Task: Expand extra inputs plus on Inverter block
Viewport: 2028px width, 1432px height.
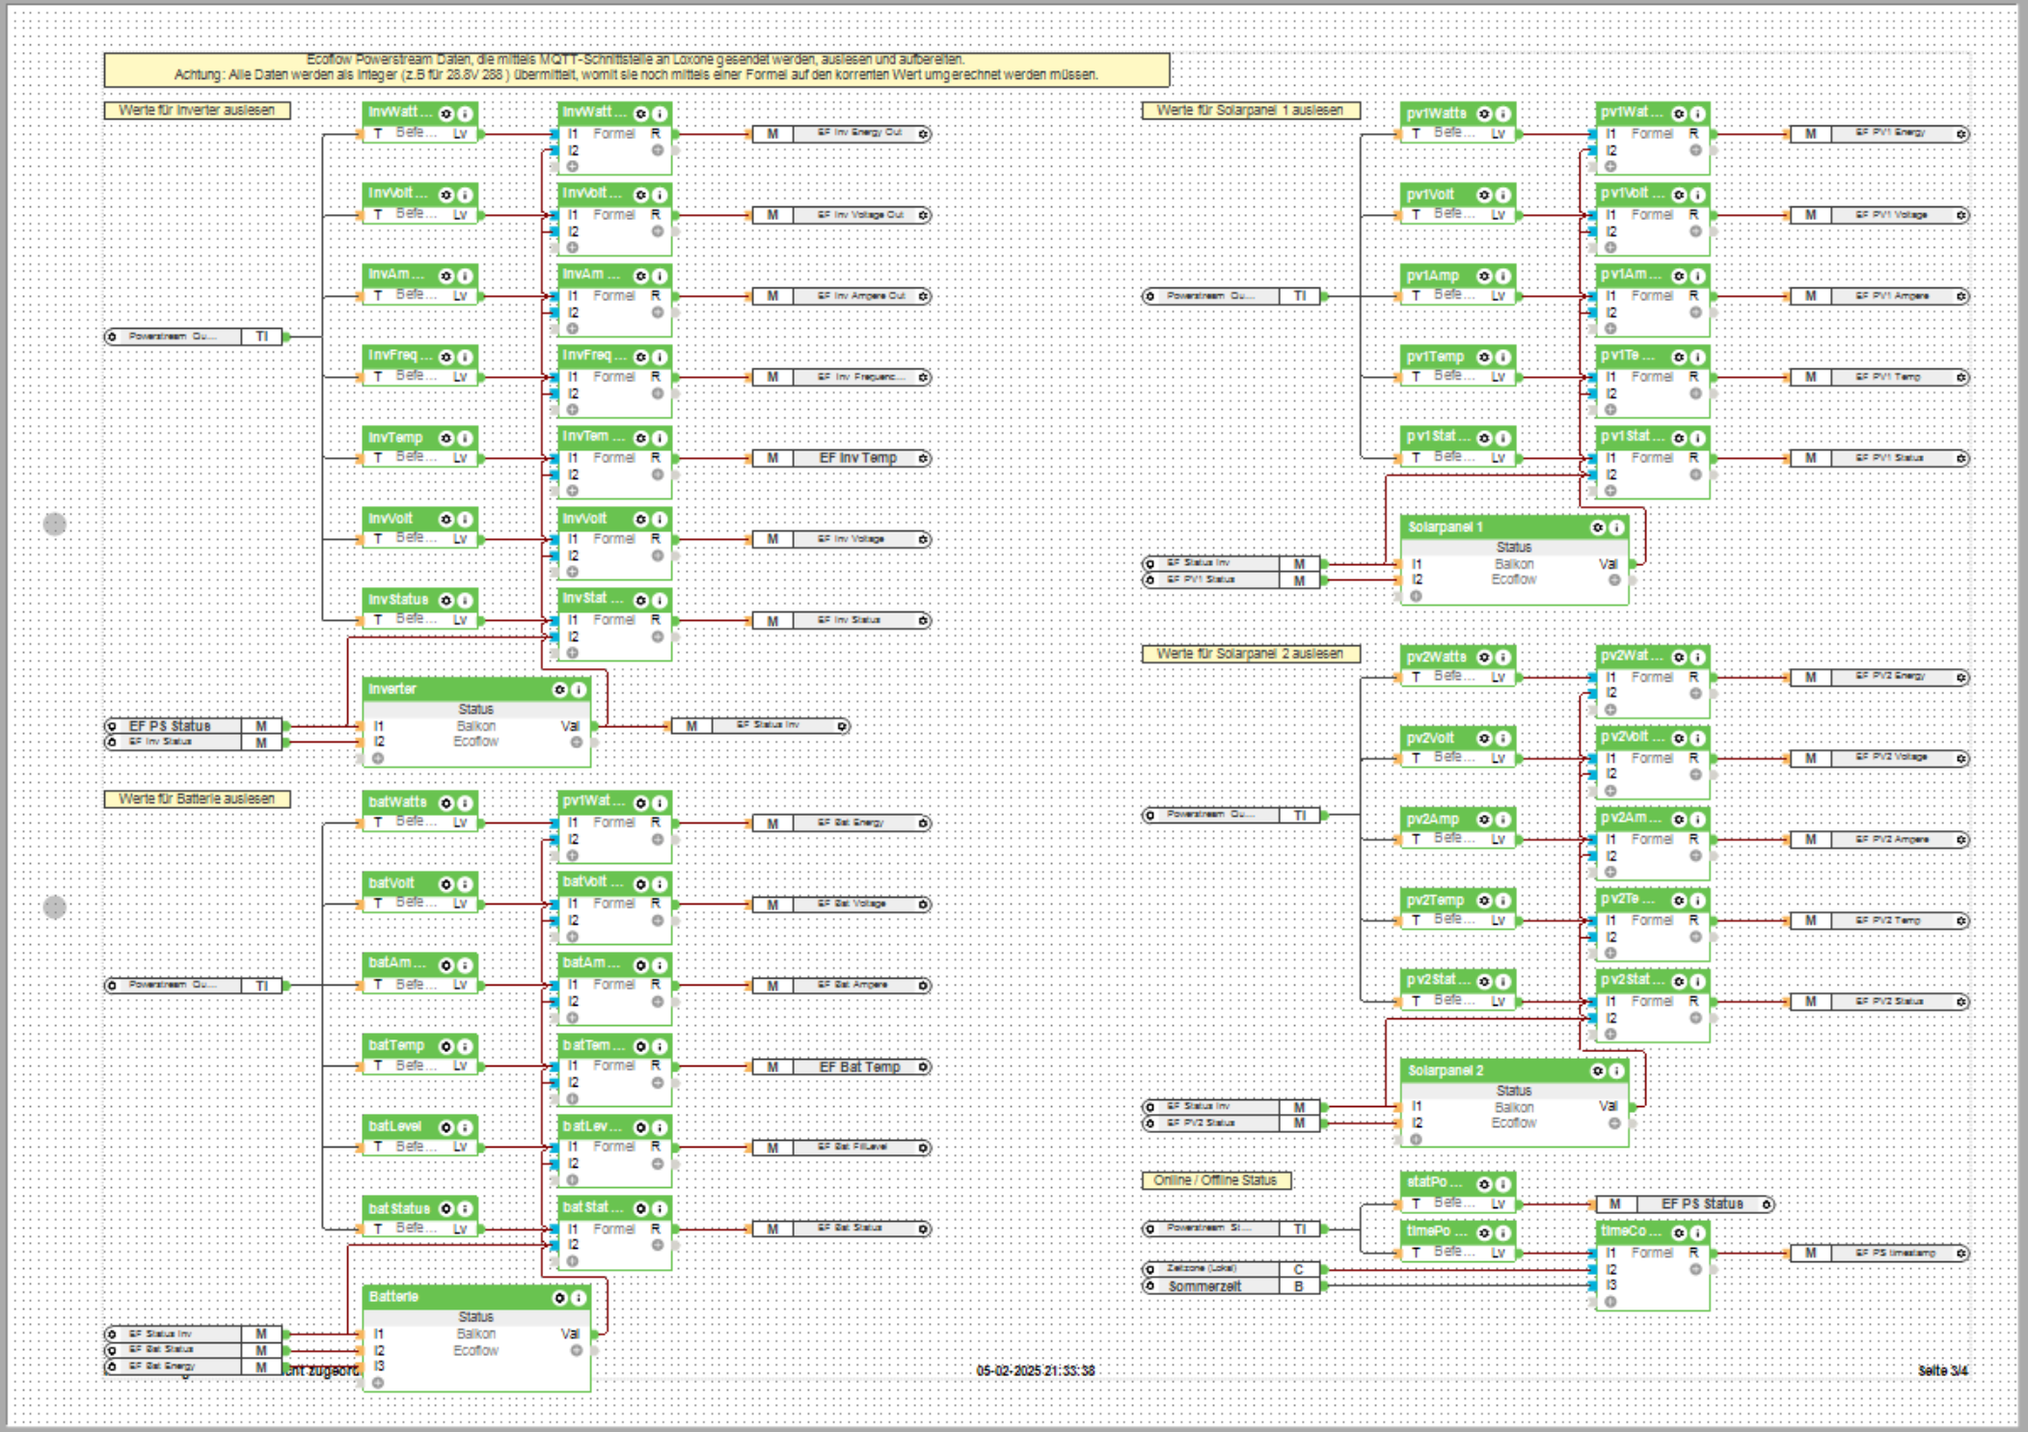Action: coord(378,759)
